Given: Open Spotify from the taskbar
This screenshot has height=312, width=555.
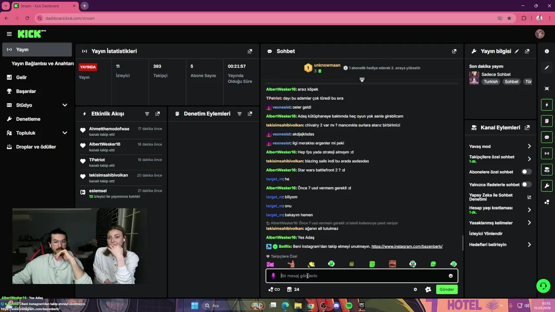Looking at the screenshot, I should tap(349, 305).
